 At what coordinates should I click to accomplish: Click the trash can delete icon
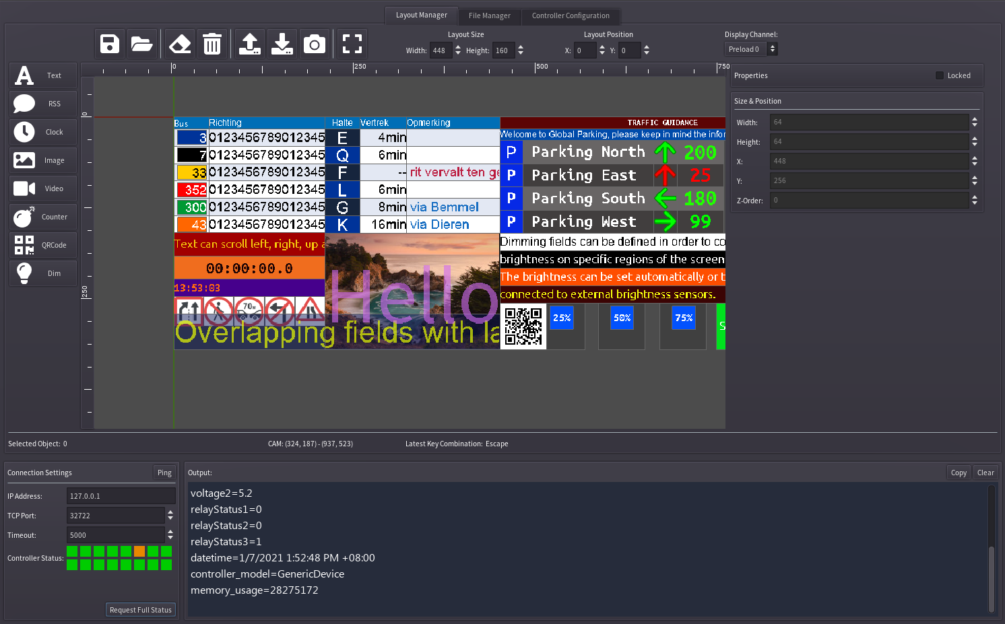point(212,44)
